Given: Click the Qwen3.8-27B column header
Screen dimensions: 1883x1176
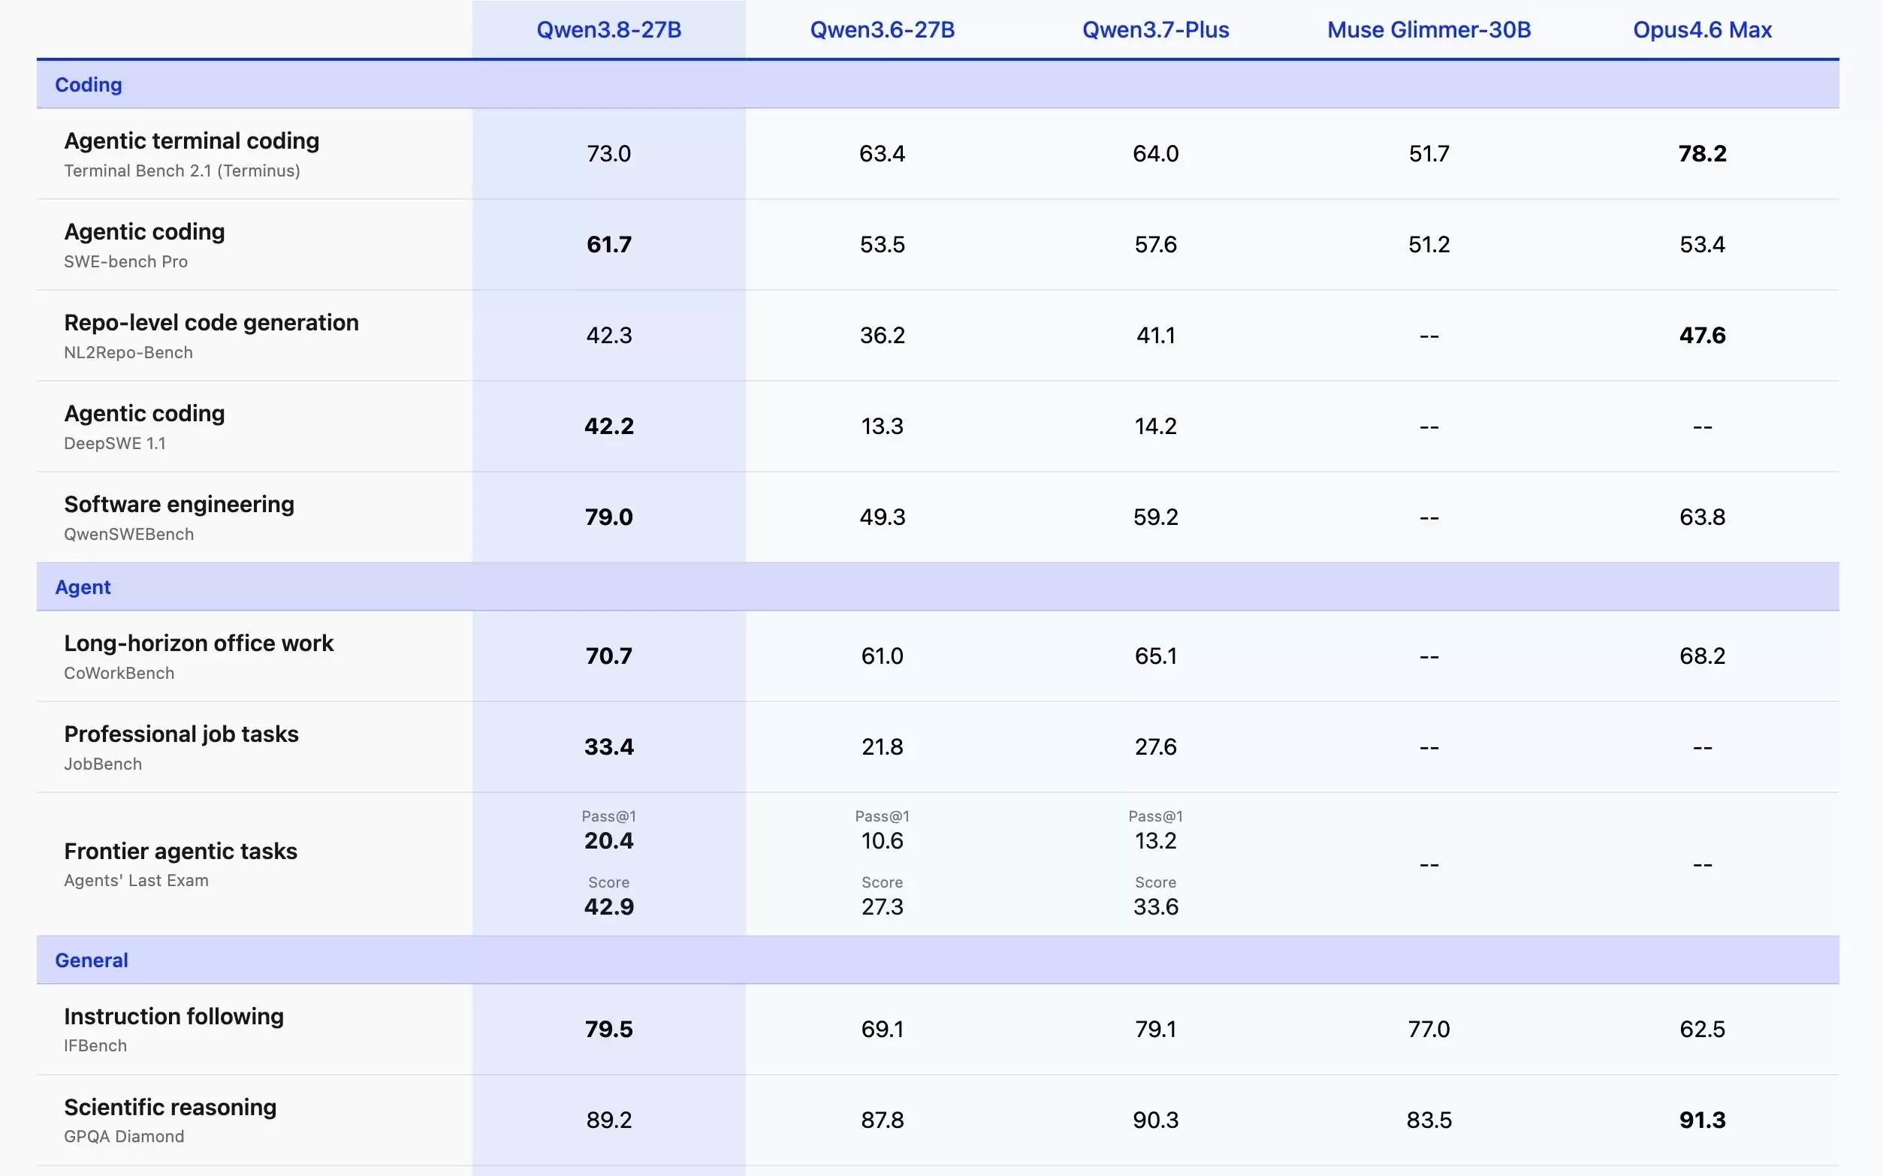Looking at the screenshot, I should [609, 29].
